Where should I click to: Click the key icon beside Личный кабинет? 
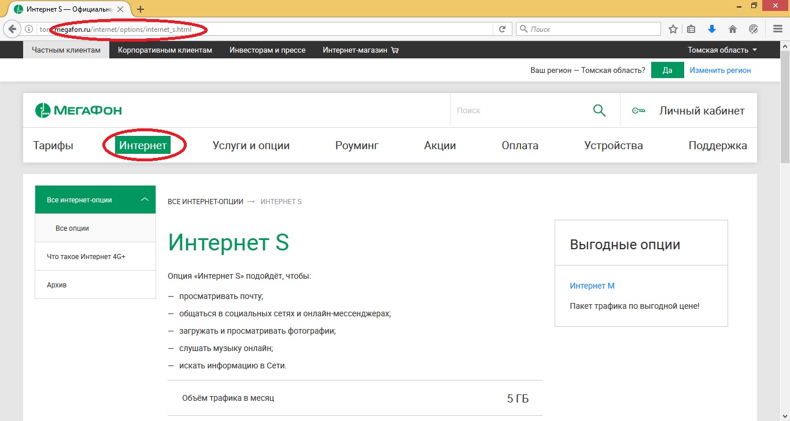pos(638,110)
